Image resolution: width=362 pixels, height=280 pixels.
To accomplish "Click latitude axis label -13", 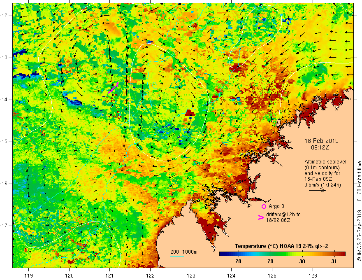I will coord(4,58).
